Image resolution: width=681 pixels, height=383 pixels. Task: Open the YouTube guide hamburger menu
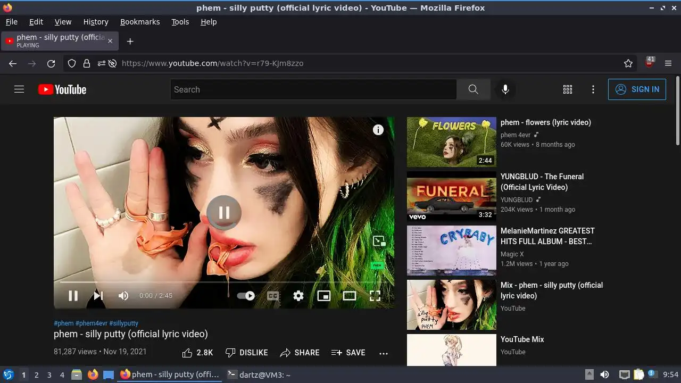coord(19,89)
